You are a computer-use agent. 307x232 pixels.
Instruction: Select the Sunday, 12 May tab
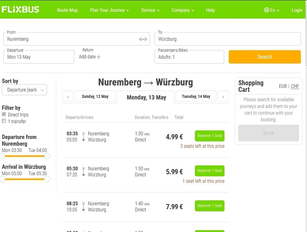click(95, 96)
